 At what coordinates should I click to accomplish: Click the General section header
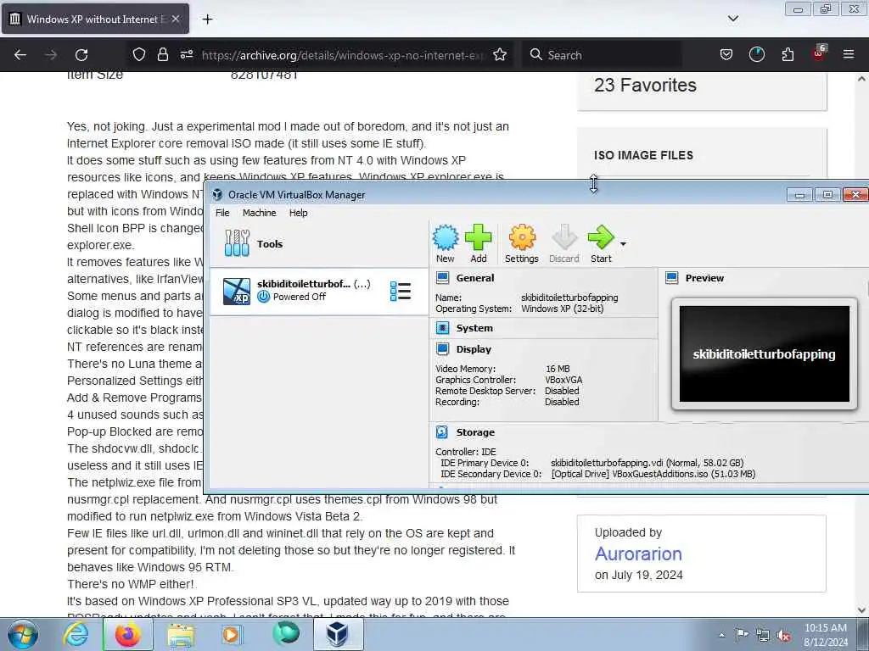(x=475, y=278)
